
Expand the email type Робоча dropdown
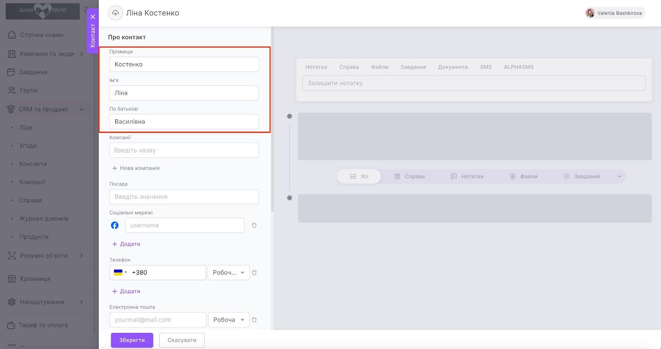pos(228,320)
